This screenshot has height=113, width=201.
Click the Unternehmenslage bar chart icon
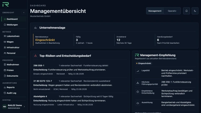click(x=35, y=28)
